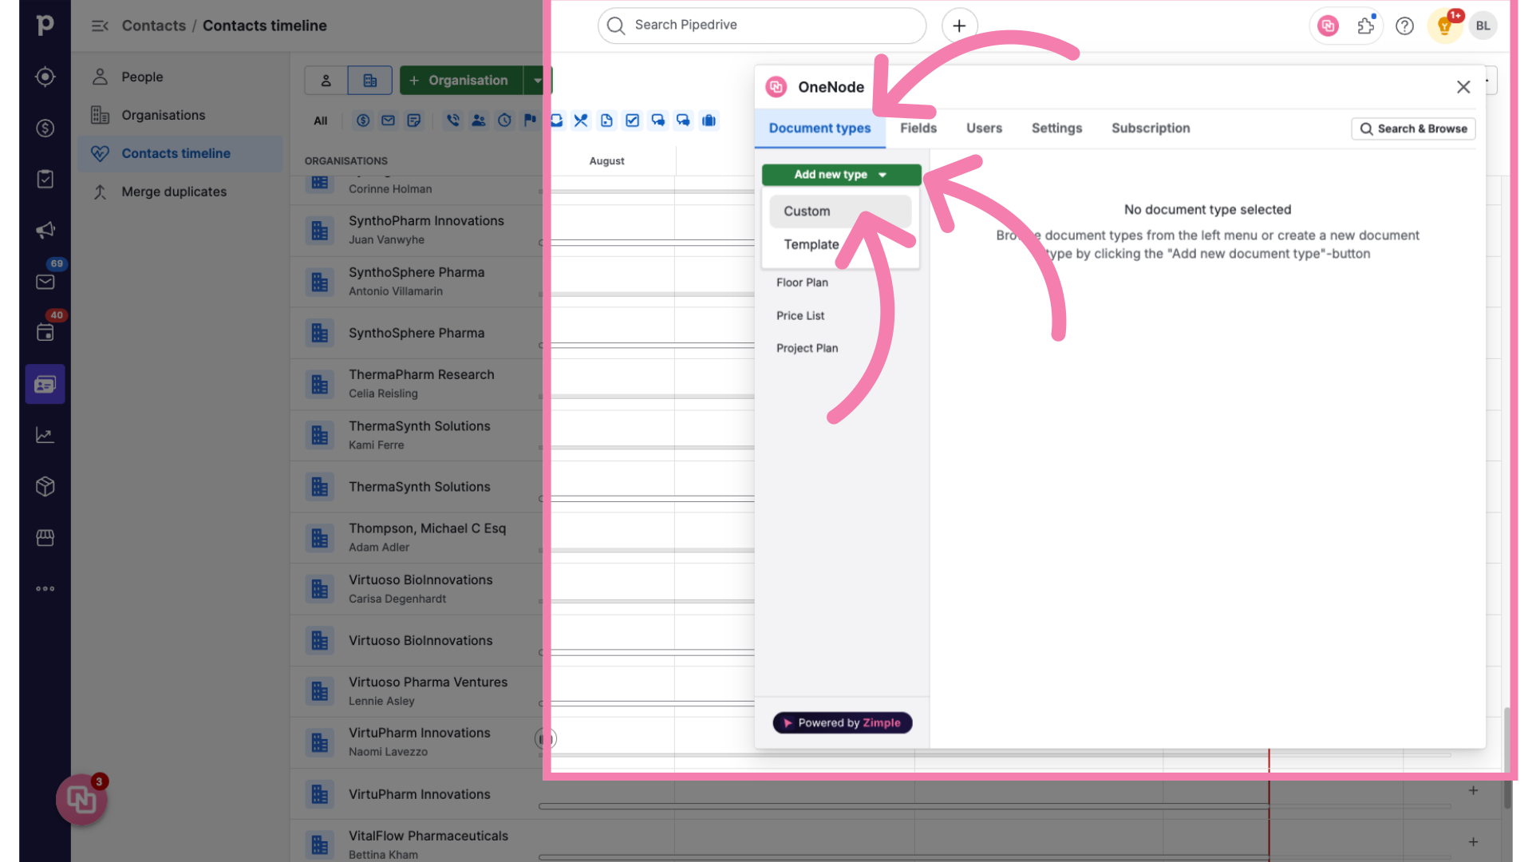Toggle the phone call filter
1532x862 pixels.
[453, 121]
